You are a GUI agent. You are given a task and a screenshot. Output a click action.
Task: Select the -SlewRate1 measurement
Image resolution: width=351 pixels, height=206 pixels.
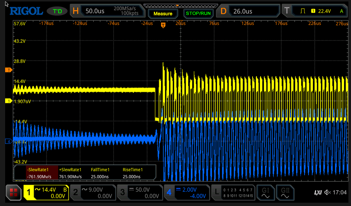coord(42,173)
